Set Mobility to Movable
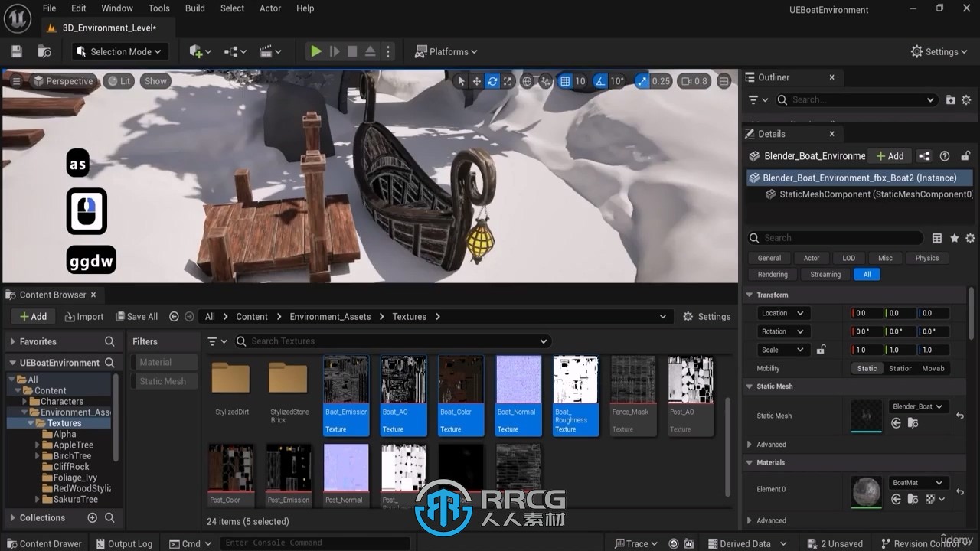Image resolution: width=980 pixels, height=551 pixels. (x=933, y=368)
